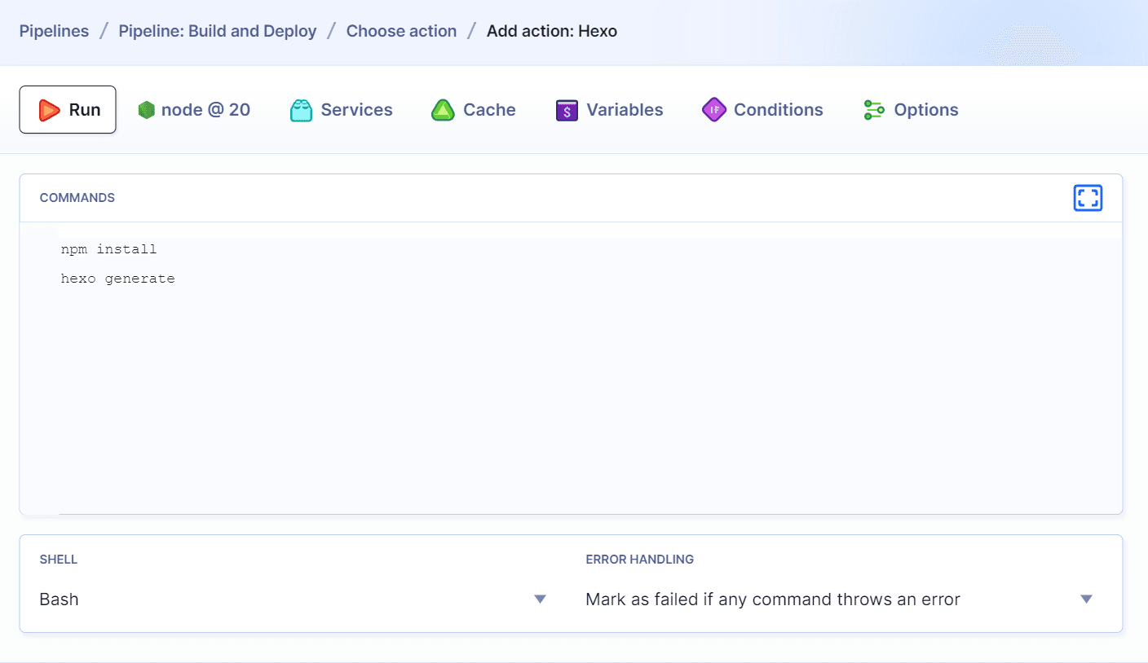
Task: Click the green sliders Options icon
Action: tap(874, 110)
